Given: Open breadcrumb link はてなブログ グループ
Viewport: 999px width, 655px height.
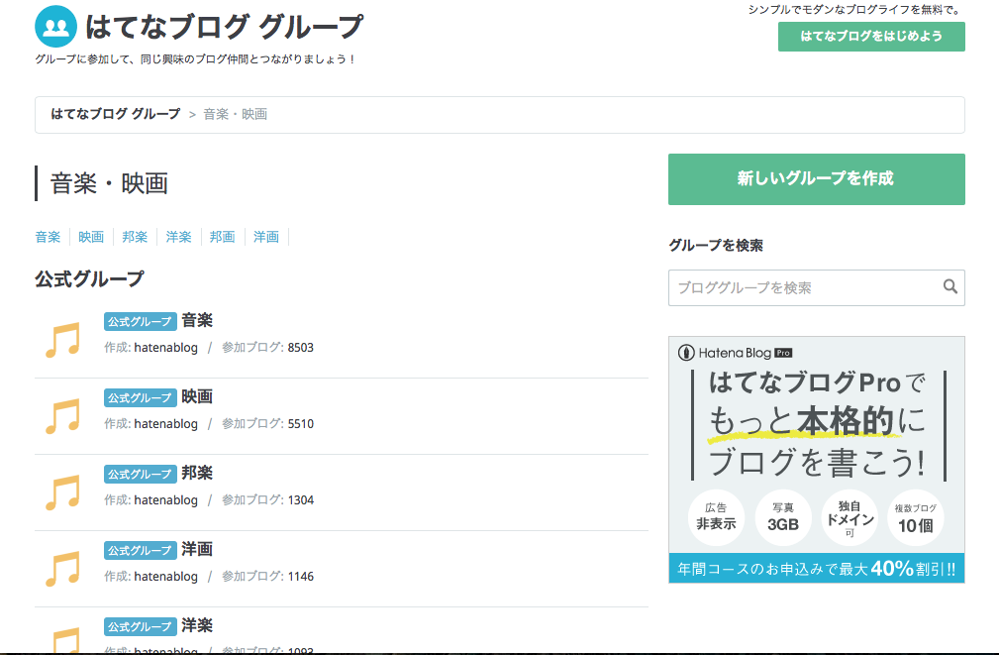Looking at the screenshot, I should 115,114.
